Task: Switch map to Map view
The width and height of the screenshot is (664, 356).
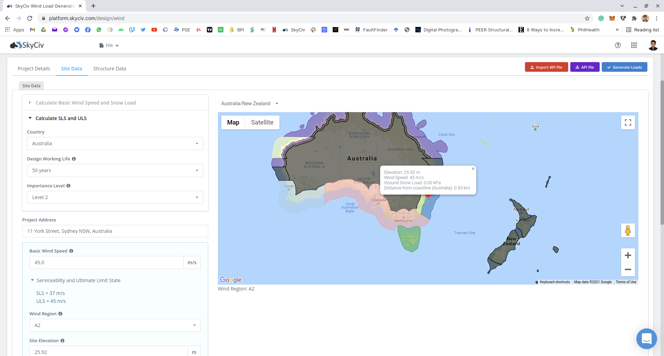Action: (233, 122)
